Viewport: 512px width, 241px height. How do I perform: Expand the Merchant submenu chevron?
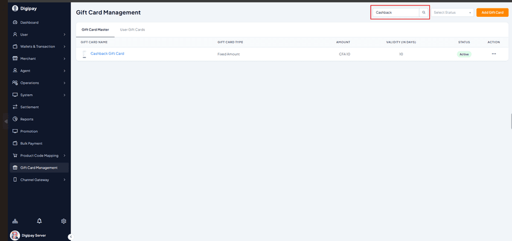pos(65,59)
